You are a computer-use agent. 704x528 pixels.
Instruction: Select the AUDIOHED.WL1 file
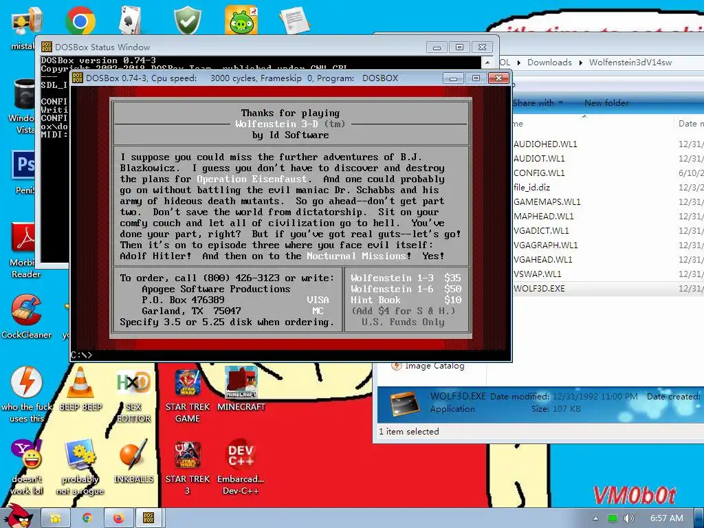click(x=545, y=144)
